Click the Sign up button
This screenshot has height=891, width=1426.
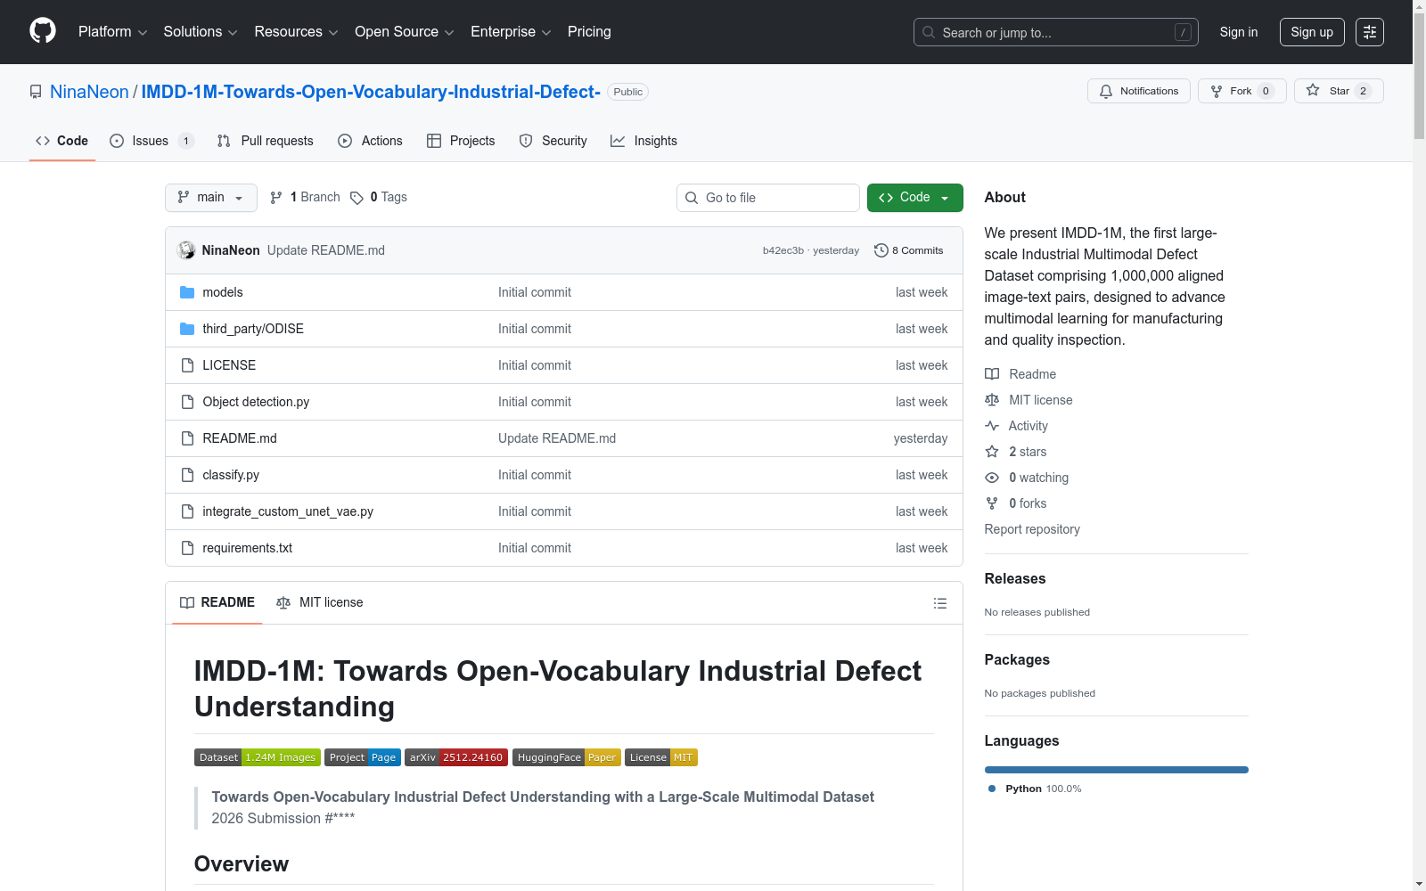(x=1312, y=32)
